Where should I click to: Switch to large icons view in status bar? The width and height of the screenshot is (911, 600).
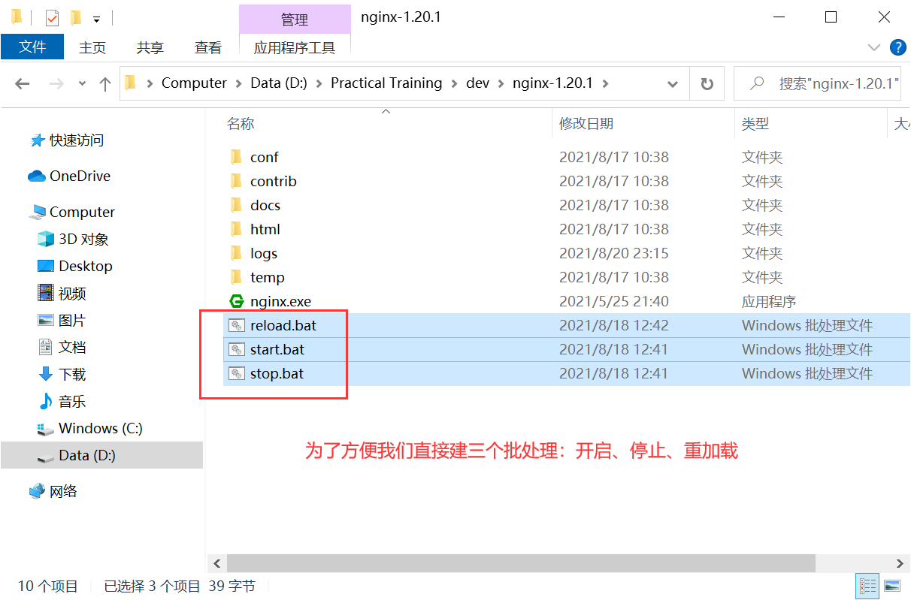coord(892,586)
